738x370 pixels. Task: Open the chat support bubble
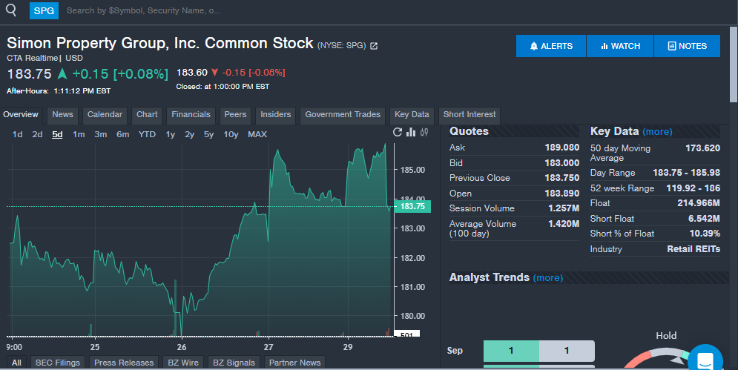coord(705,360)
